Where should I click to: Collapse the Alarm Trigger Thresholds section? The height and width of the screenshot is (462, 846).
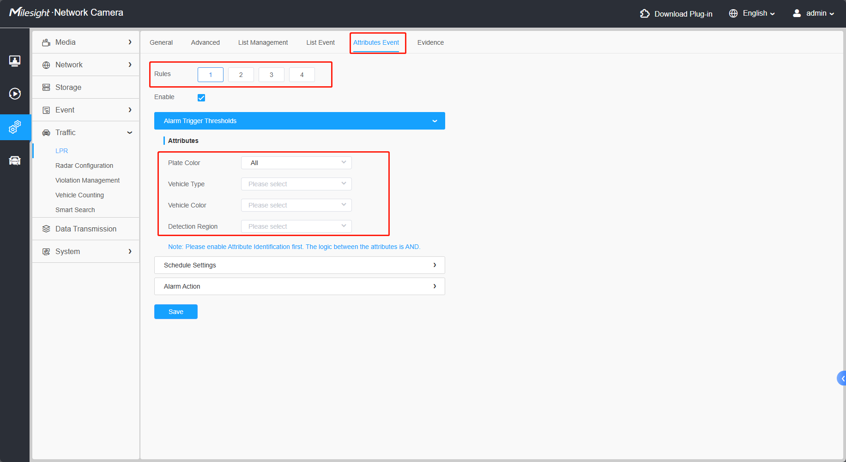click(x=300, y=121)
